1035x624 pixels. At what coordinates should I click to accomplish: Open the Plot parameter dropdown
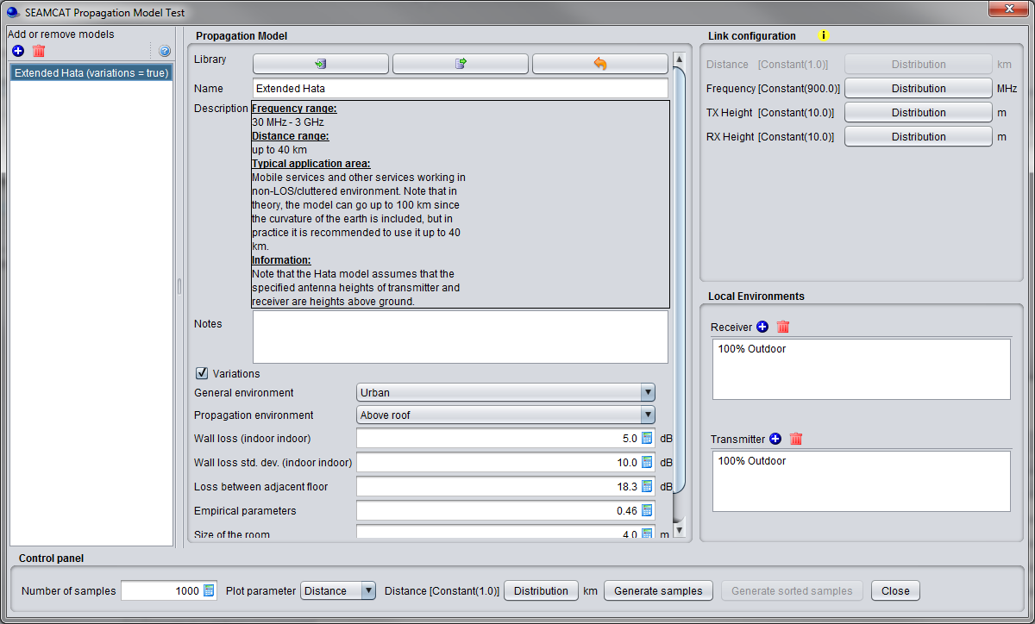pos(338,590)
